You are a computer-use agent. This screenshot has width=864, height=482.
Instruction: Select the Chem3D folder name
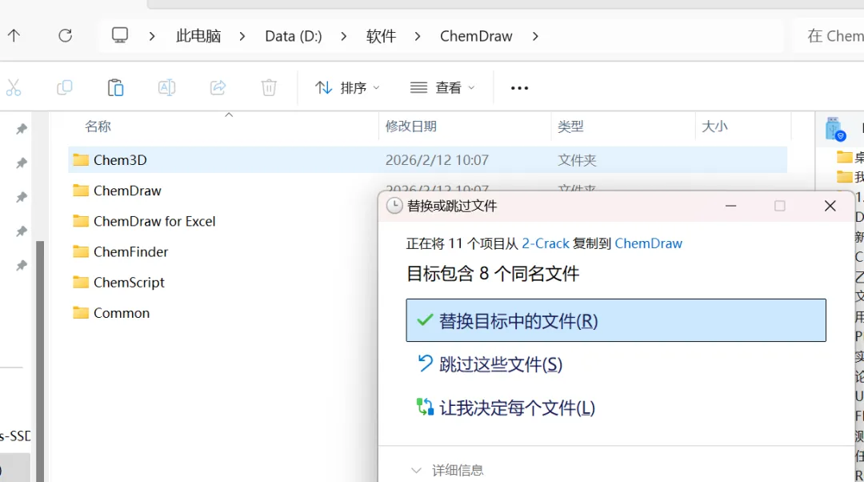[x=120, y=160]
